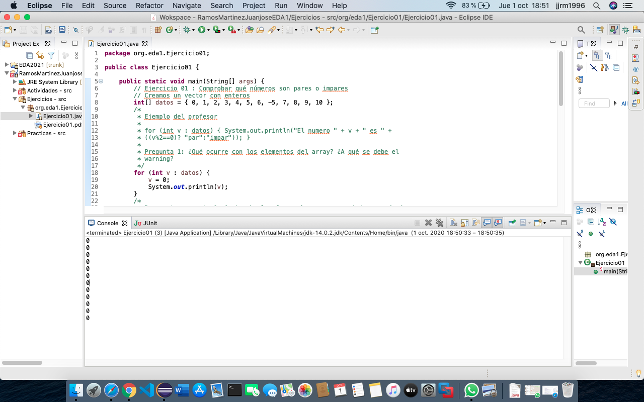Screen dimensions: 644x402
Task: Toggle Hide Non-Public members in Outline
Action: click(x=591, y=234)
